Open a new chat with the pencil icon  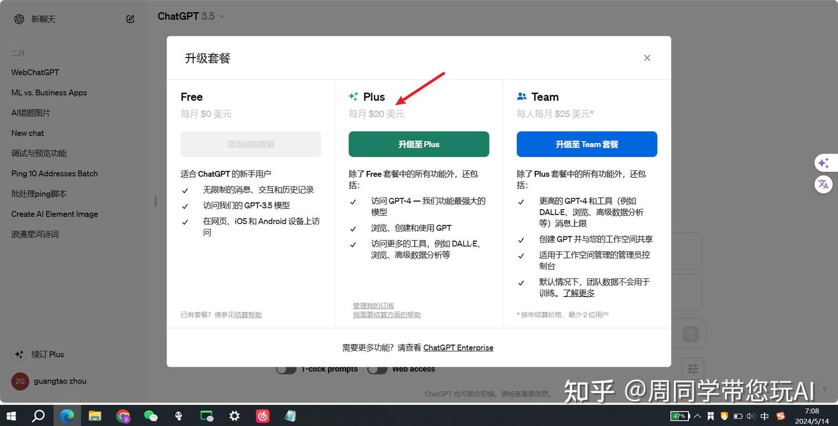pos(130,19)
